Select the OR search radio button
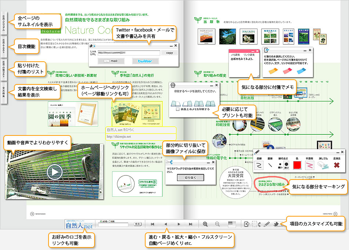 tap(109, 221)
